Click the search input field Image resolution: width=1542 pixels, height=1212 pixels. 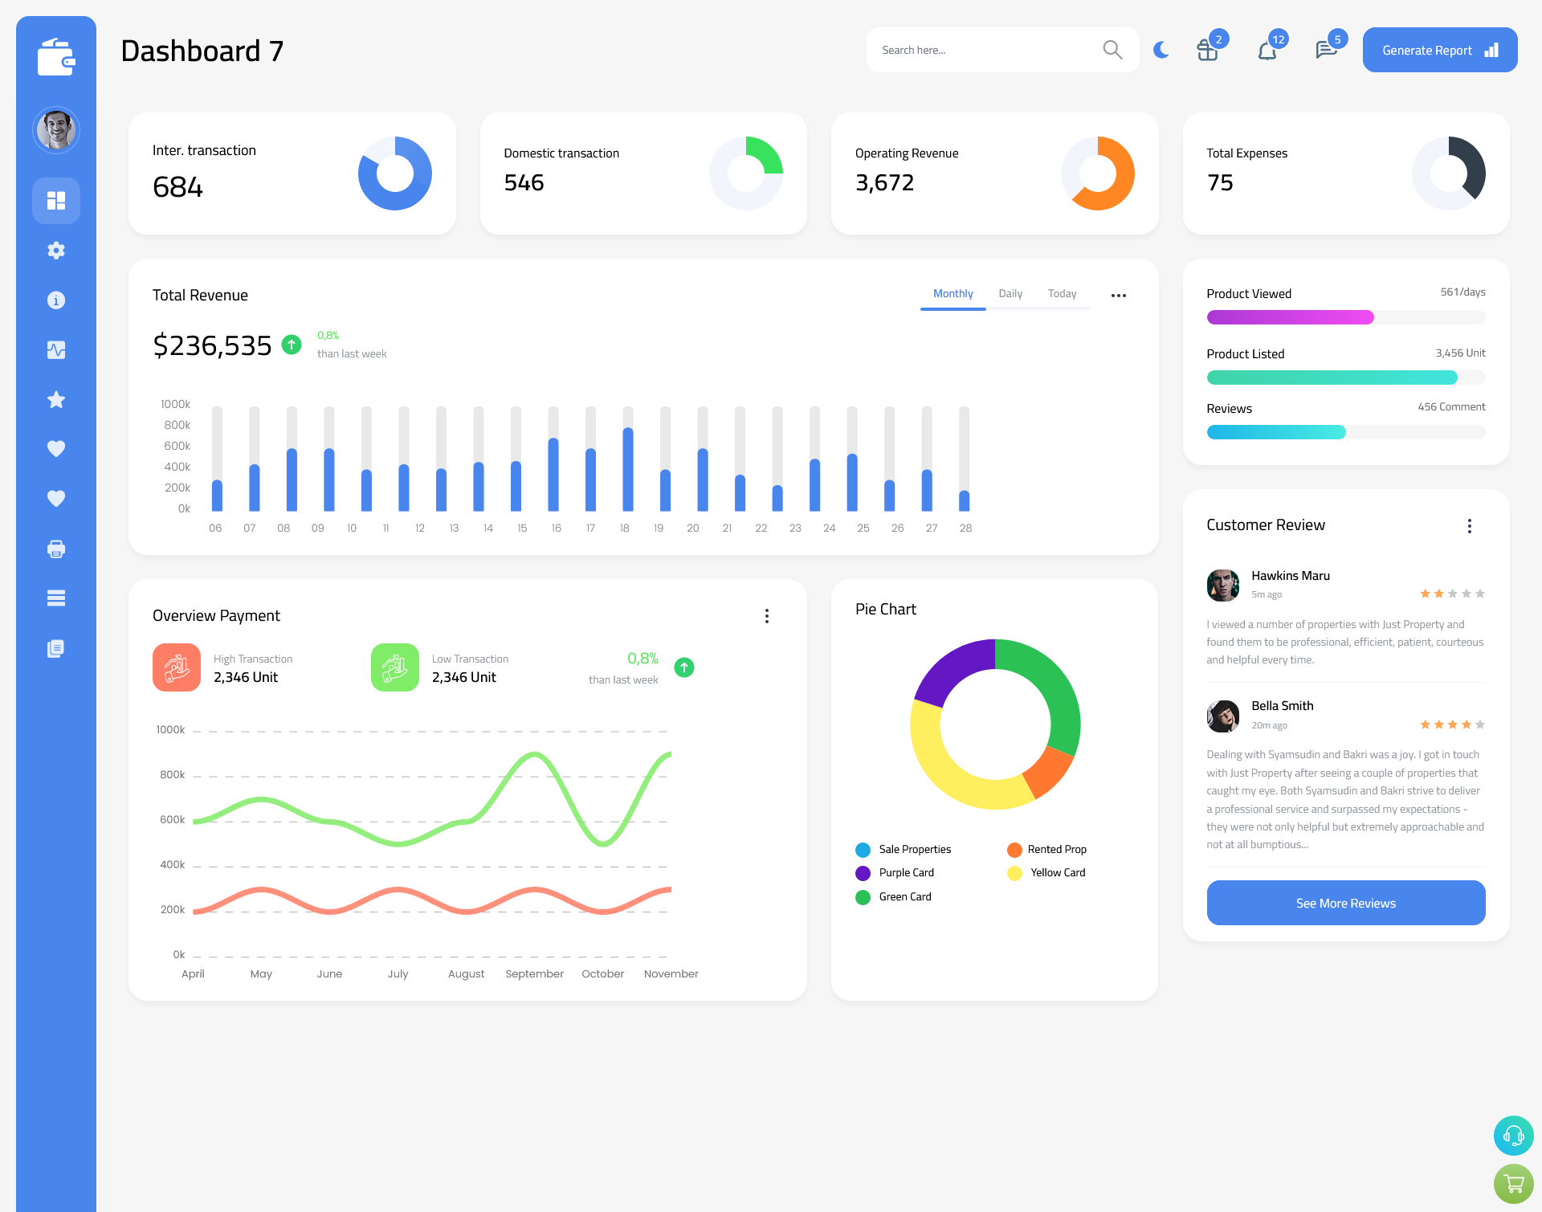[984, 50]
